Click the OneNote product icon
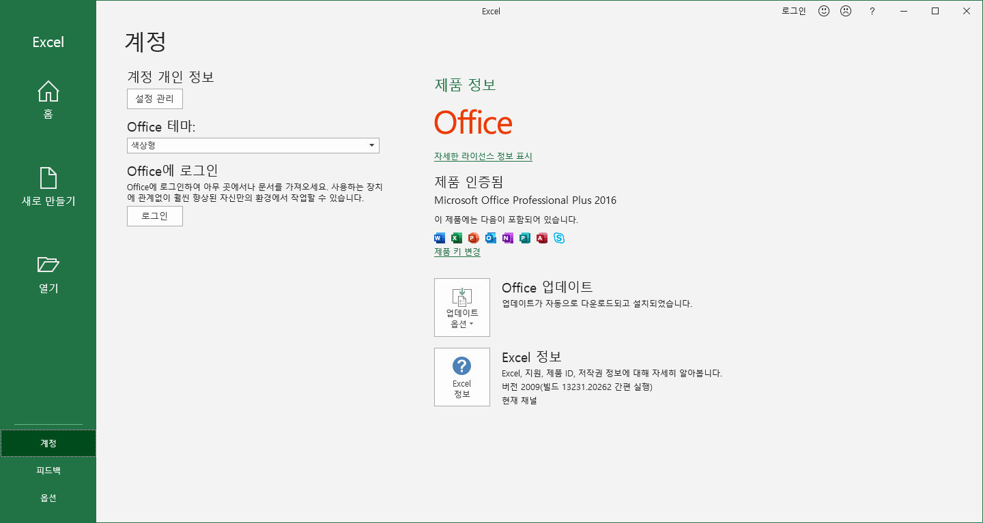983x523 pixels. click(508, 238)
